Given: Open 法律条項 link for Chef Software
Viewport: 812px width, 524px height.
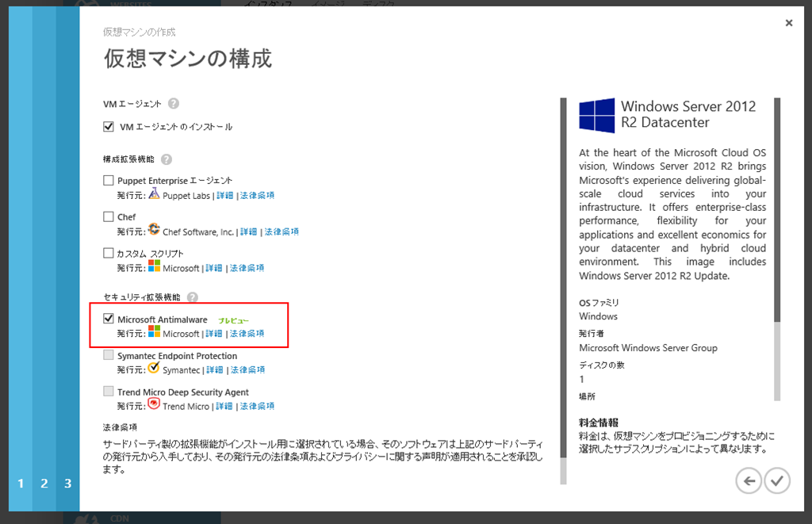Looking at the screenshot, I should coord(282,231).
